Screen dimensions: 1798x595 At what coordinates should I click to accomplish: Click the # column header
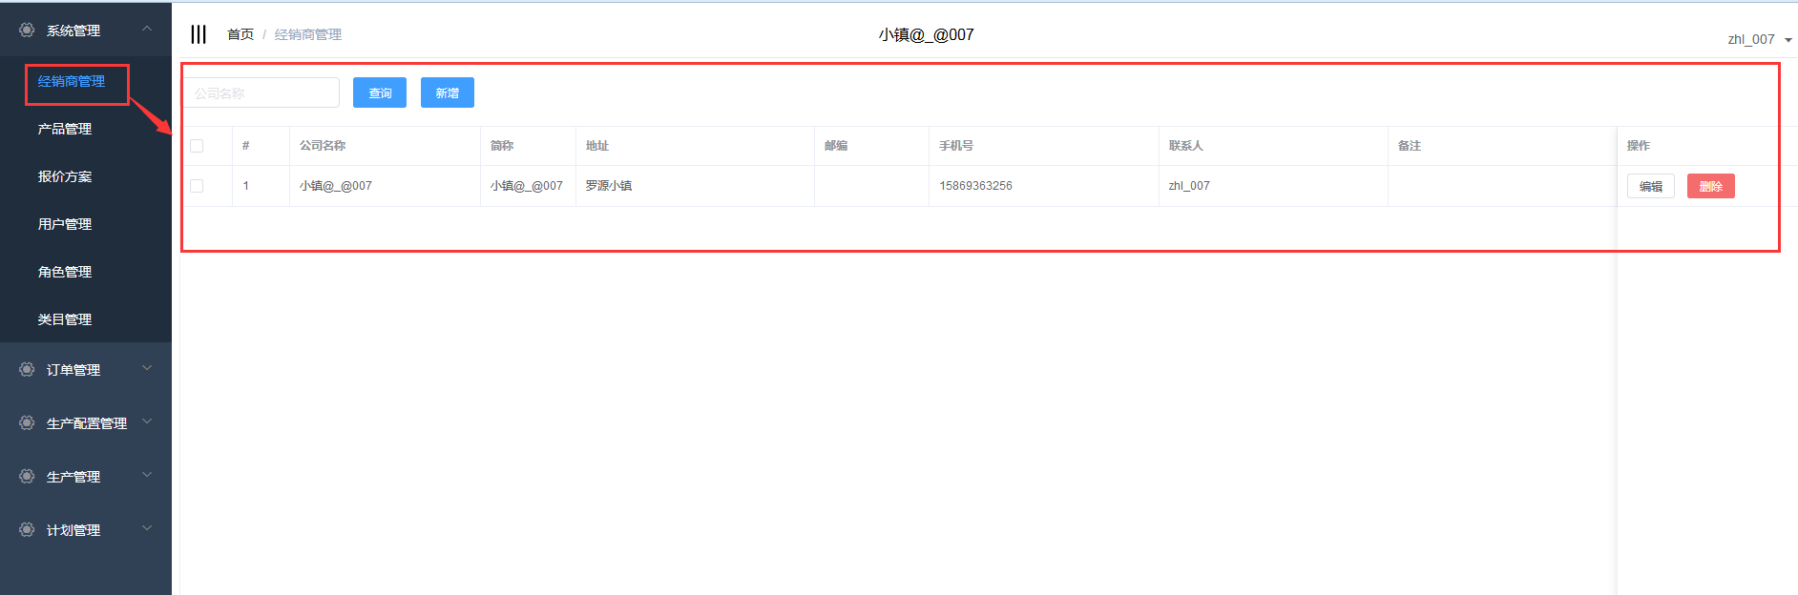click(x=246, y=146)
